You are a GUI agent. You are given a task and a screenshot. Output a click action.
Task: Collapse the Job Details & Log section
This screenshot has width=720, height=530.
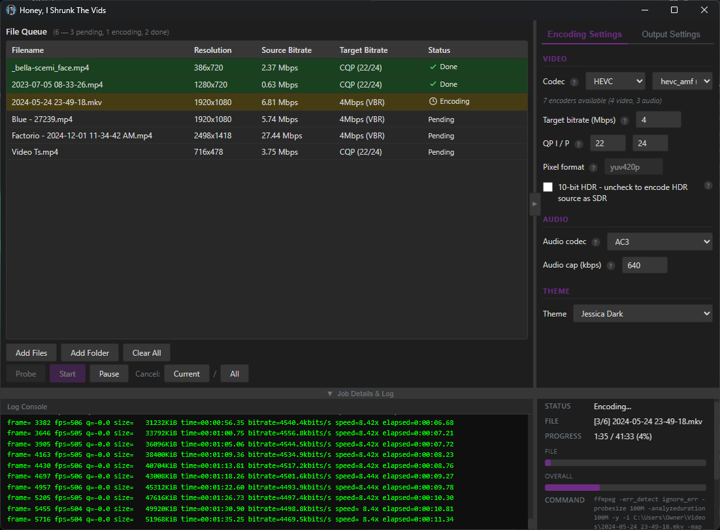[x=360, y=394]
